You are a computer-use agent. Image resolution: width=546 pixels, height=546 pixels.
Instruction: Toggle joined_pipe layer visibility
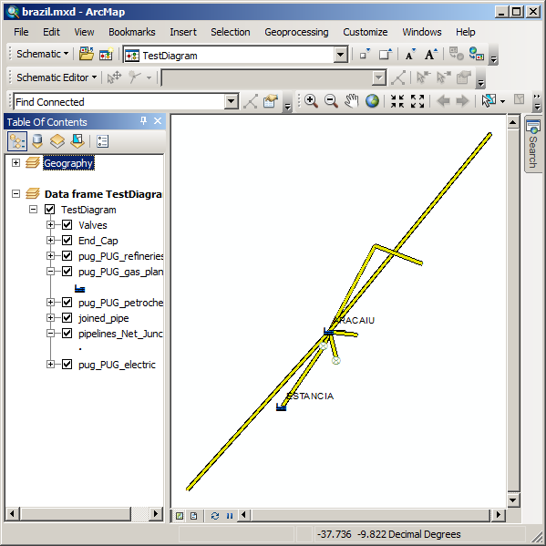click(67, 317)
